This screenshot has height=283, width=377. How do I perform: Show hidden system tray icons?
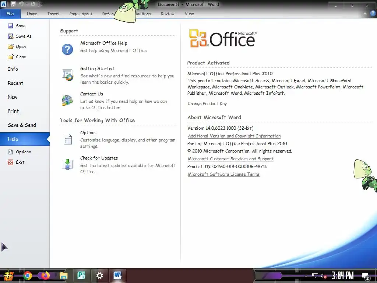point(306,276)
